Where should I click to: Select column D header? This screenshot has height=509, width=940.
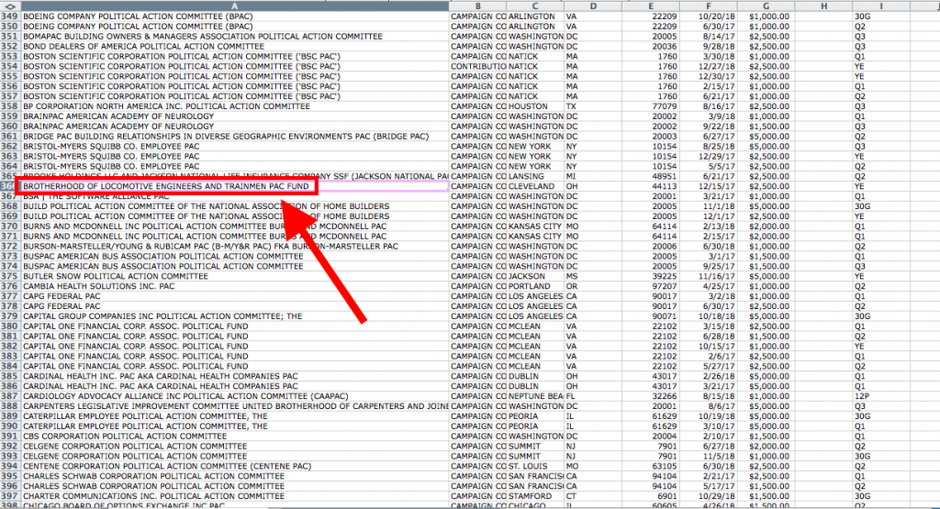coord(593,6)
